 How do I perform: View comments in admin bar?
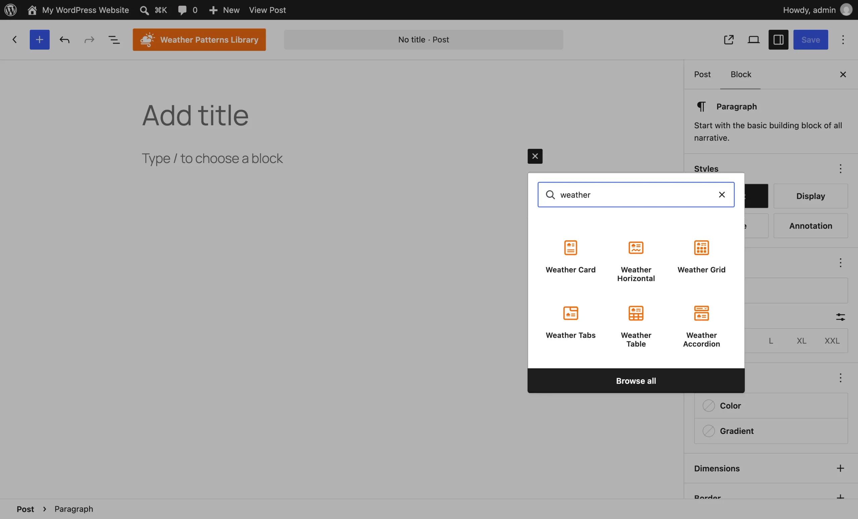pyautogui.click(x=187, y=10)
